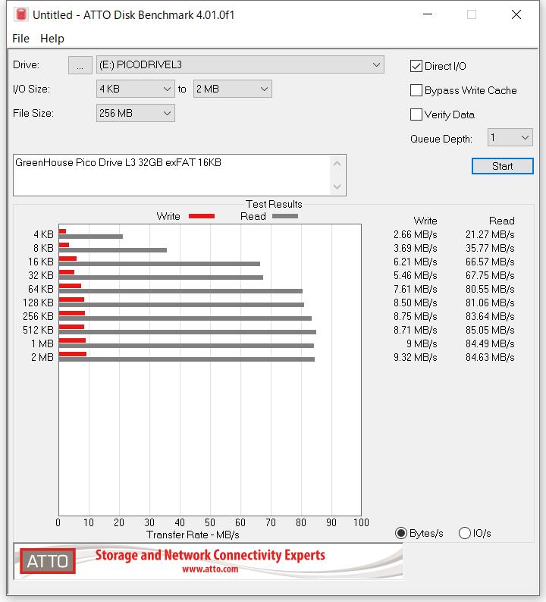Click the 84.63 MB/s read value
This screenshot has height=602, width=546.
click(x=490, y=357)
